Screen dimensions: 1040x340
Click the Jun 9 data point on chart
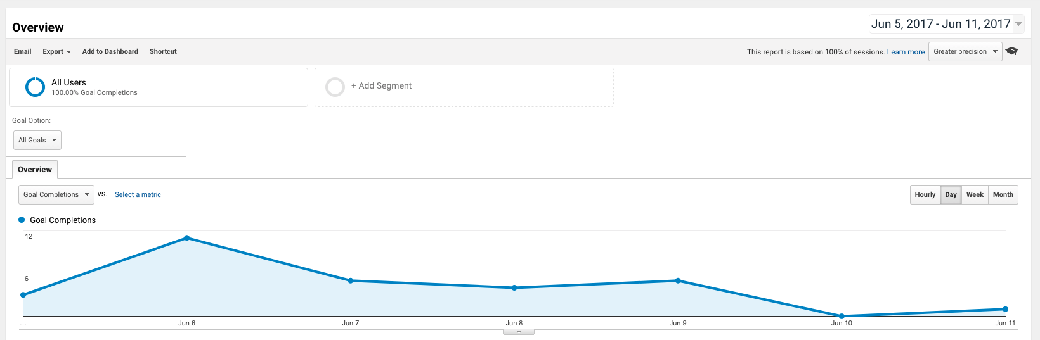point(678,280)
